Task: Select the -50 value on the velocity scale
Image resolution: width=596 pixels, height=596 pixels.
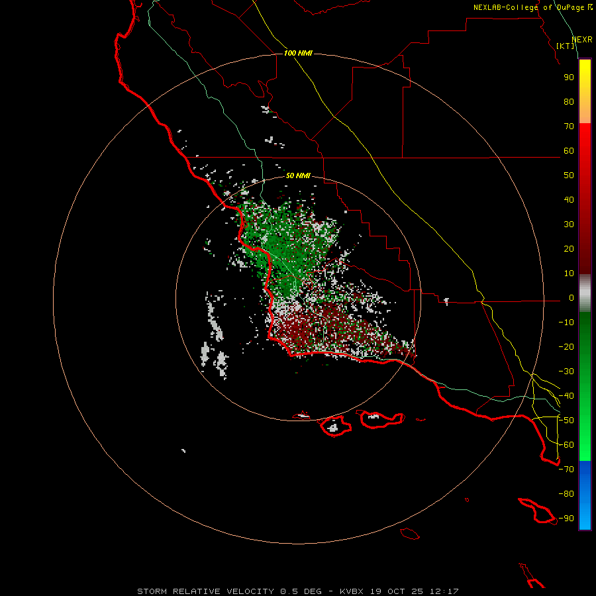Action: (x=566, y=421)
